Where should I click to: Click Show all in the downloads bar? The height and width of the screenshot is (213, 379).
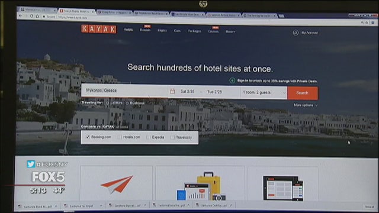(370, 206)
